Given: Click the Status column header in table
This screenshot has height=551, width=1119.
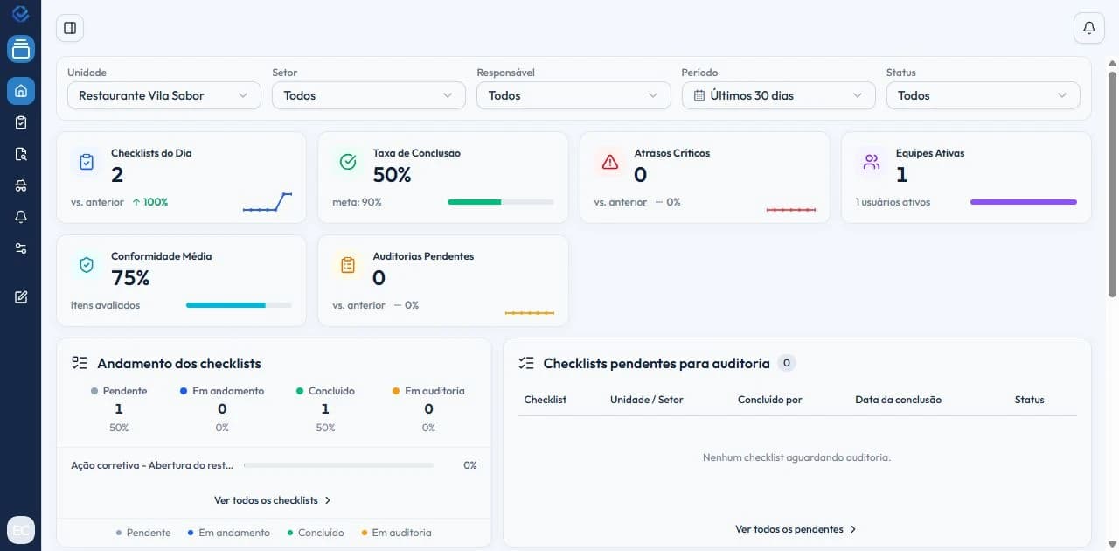Looking at the screenshot, I should (1030, 400).
